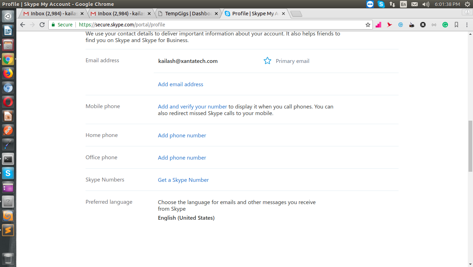Go back to the previous page
473x267 pixels.
(23, 25)
